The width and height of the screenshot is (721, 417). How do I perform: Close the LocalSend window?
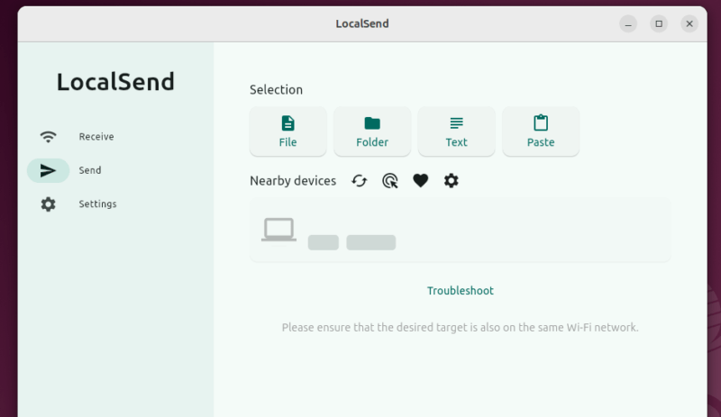pyautogui.click(x=689, y=24)
